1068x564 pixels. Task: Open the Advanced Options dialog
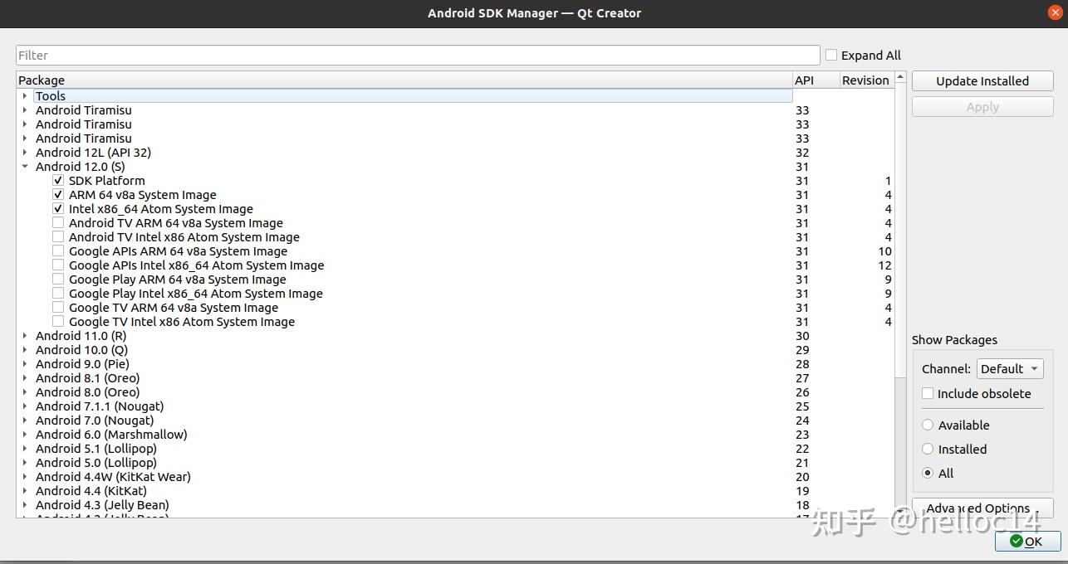(982, 507)
